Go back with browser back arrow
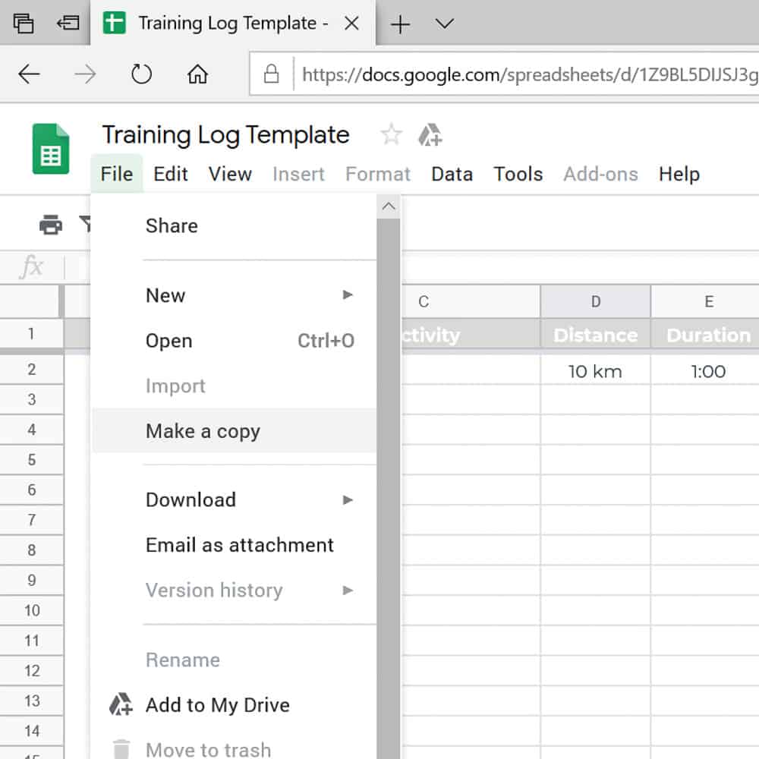The height and width of the screenshot is (759, 759). pos(29,74)
